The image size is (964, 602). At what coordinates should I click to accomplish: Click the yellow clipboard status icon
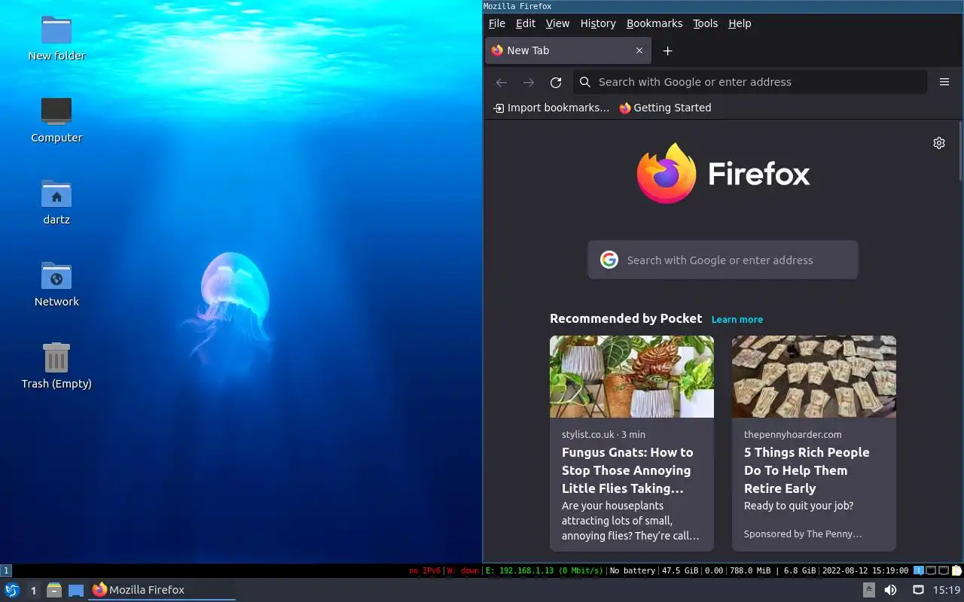point(956,570)
